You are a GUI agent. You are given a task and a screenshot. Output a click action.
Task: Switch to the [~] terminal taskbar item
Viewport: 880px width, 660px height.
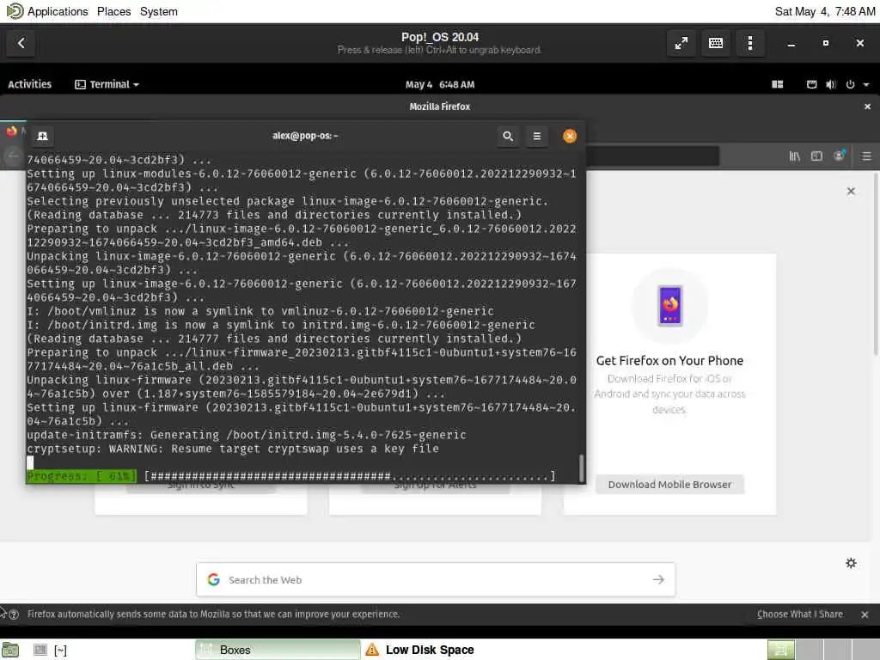[x=51, y=650]
